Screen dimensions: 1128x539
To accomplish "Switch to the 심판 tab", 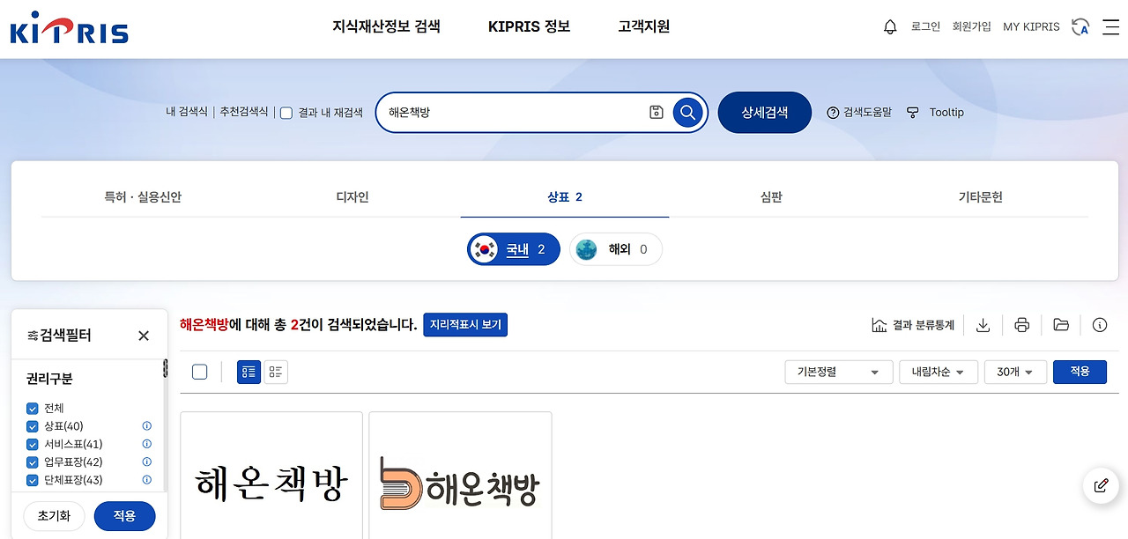I will [x=771, y=197].
